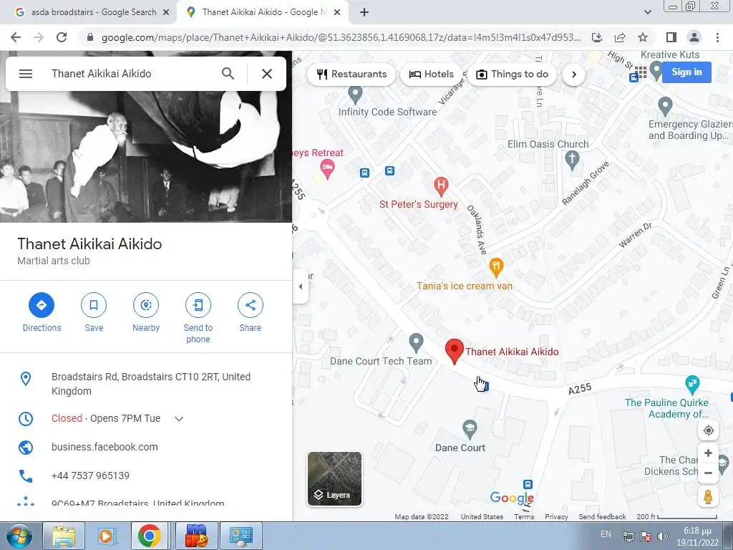
Task: Click the Chrome taskbar icon
Action: click(x=149, y=536)
